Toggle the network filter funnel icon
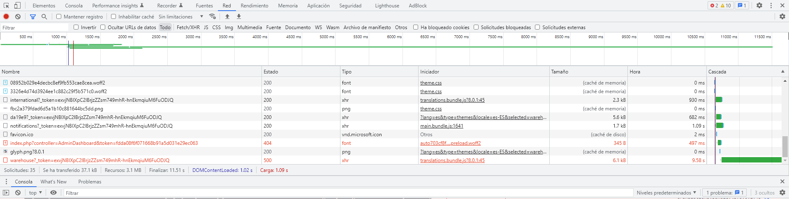Viewport: 789px width, 199px height. point(33,16)
